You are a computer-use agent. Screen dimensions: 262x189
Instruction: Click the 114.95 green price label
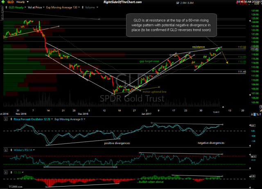click(242, 57)
